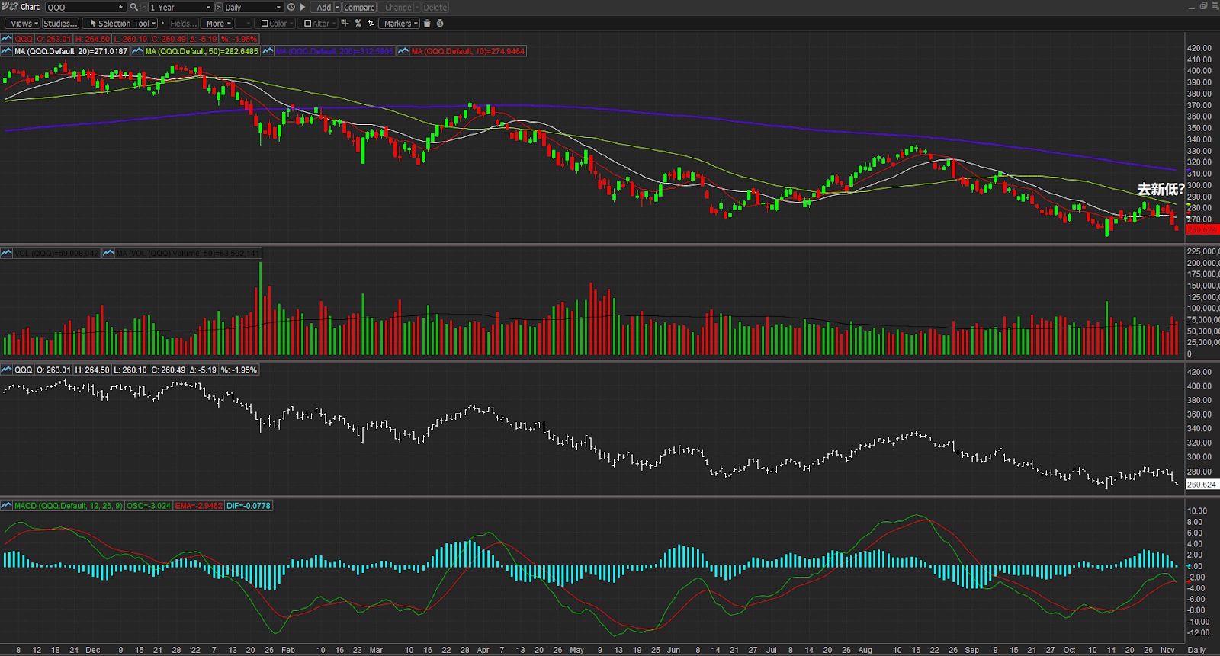1220x656 pixels.
Task: Open the Studies... dialog button
Action: point(60,24)
